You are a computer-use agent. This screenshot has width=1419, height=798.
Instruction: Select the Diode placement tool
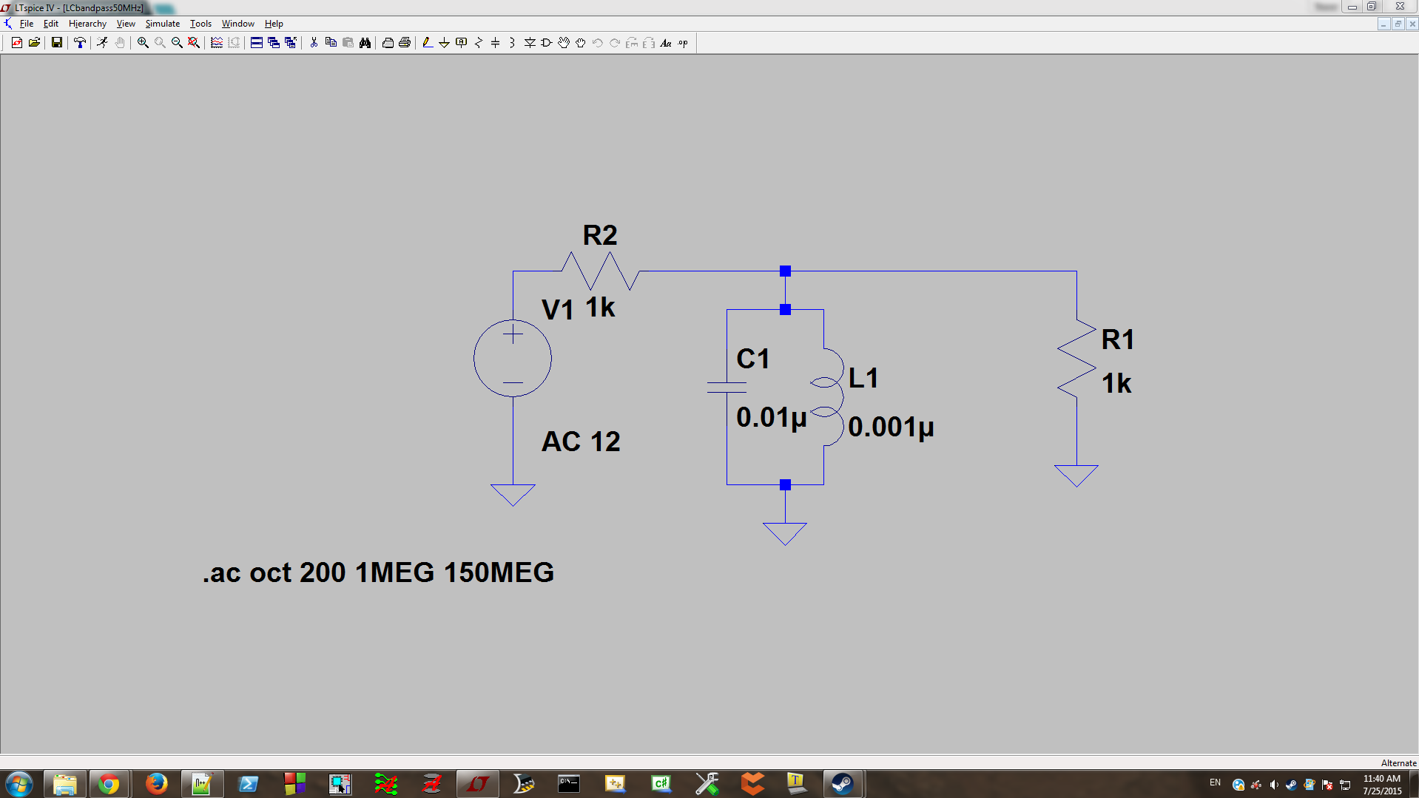coord(530,42)
